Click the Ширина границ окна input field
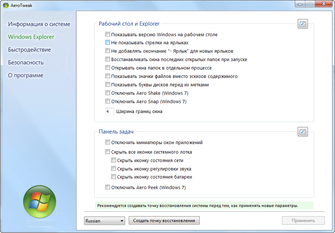The height and width of the screenshot is (233, 335). 110,112
